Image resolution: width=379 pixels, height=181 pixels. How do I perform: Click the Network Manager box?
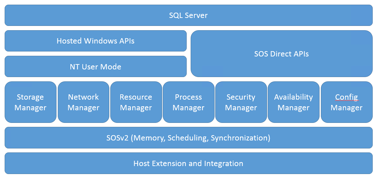(x=83, y=102)
